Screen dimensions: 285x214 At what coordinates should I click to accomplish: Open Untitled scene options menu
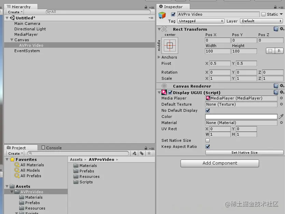point(151,18)
